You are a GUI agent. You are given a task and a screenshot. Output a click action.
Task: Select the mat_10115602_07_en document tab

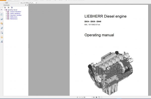click(x=27, y=3)
